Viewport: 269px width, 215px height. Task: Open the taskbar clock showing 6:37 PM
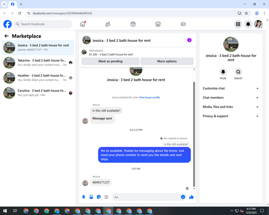(x=251, y=211)
